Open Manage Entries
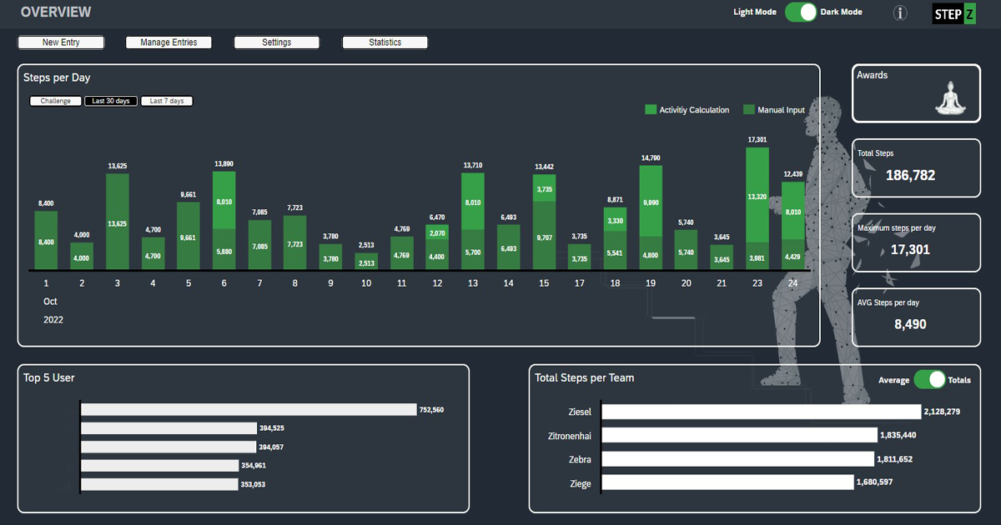This screenshot has height=525, width=1001. point(169,42)
